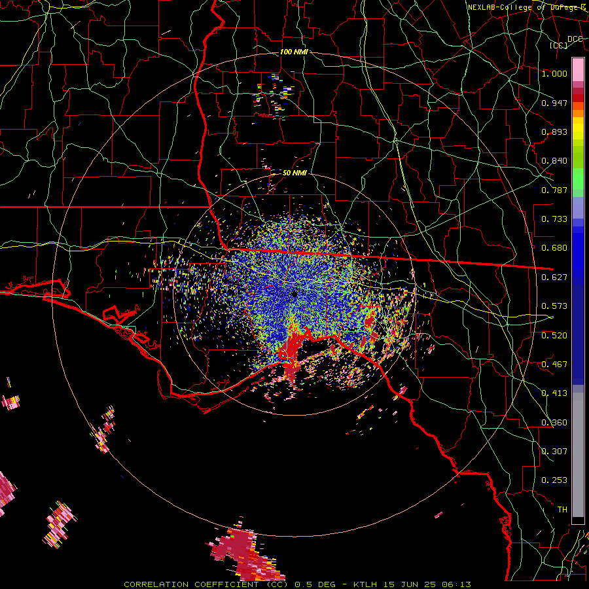Select the 0.573 scale value
This screenshot has height=589, width=589.
point(554,306)
